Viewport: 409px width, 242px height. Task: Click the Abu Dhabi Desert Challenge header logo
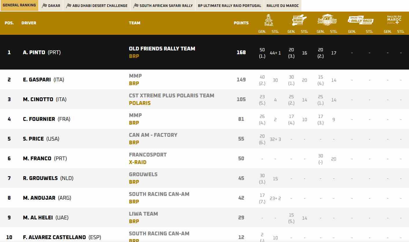[x=298, y=20]
